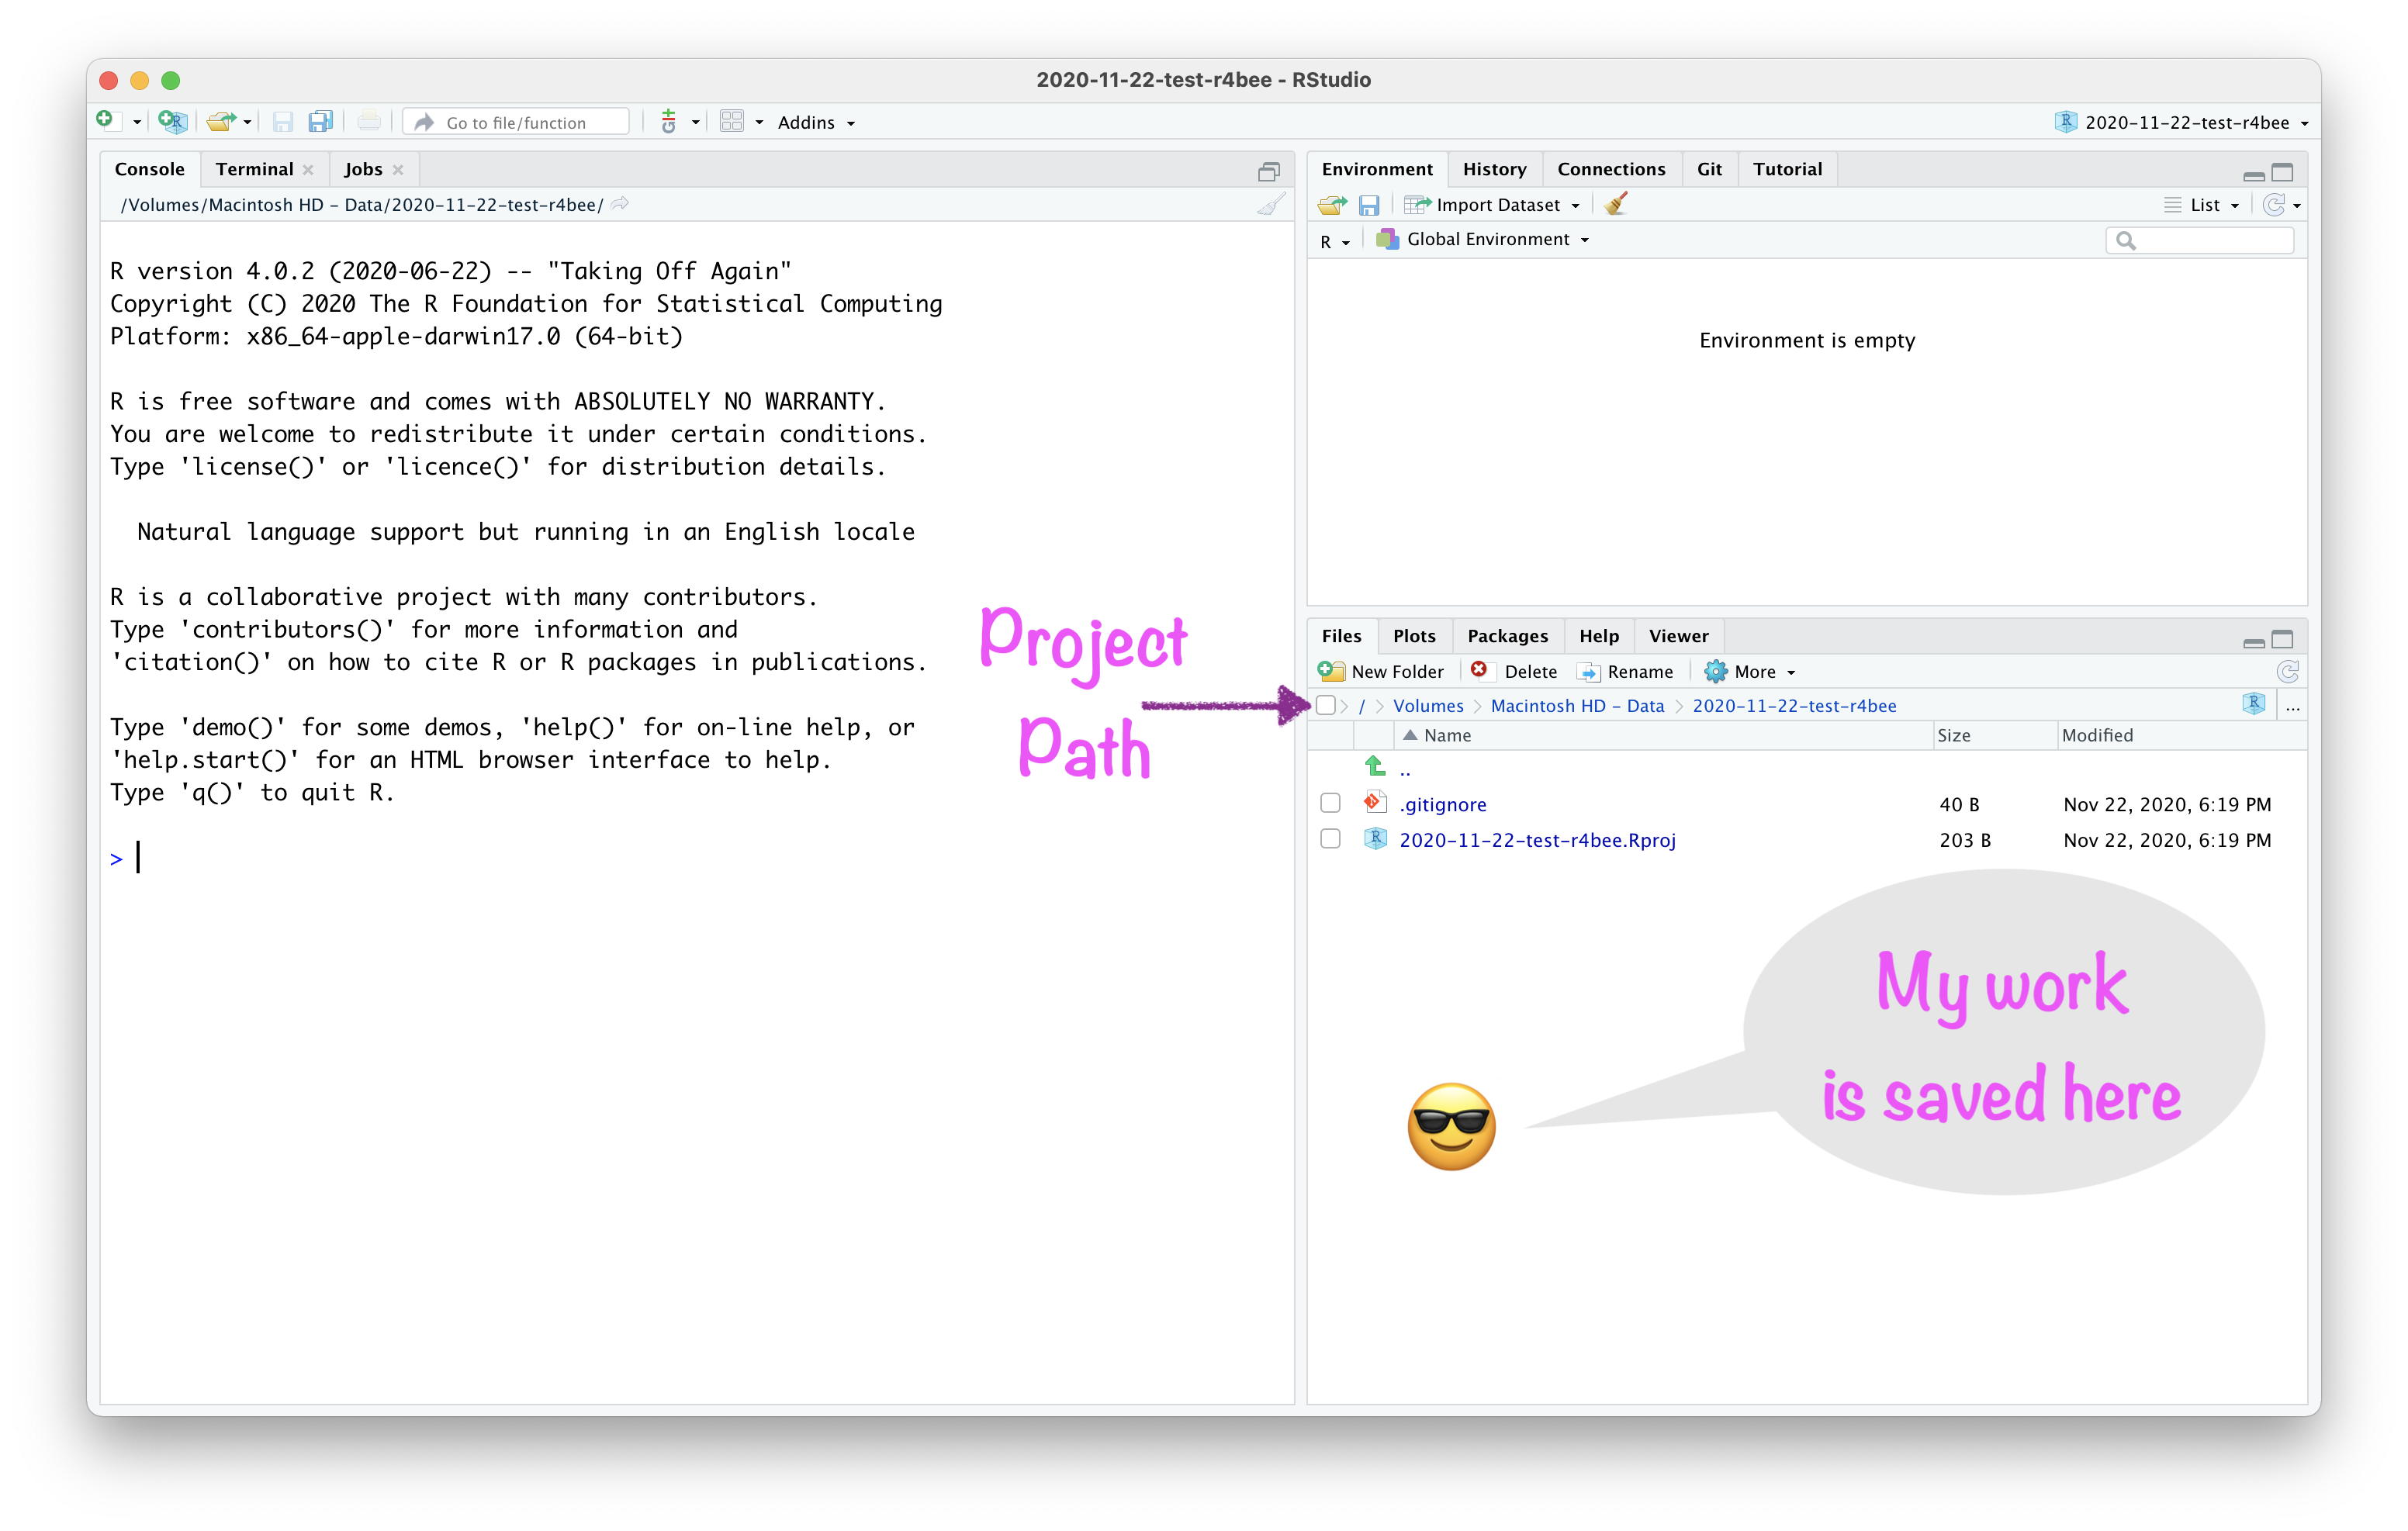Viewport: 2408px width, 1531px height.
Task: Click the Delete button in Files pane
Action: click(1514, 671)
